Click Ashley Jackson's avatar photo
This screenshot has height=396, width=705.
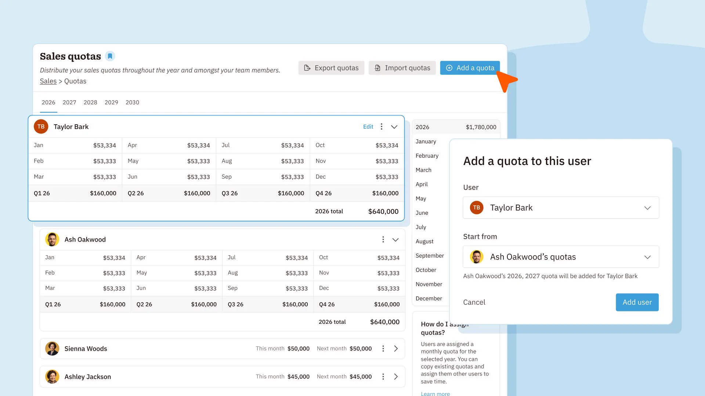click(52, 377)
